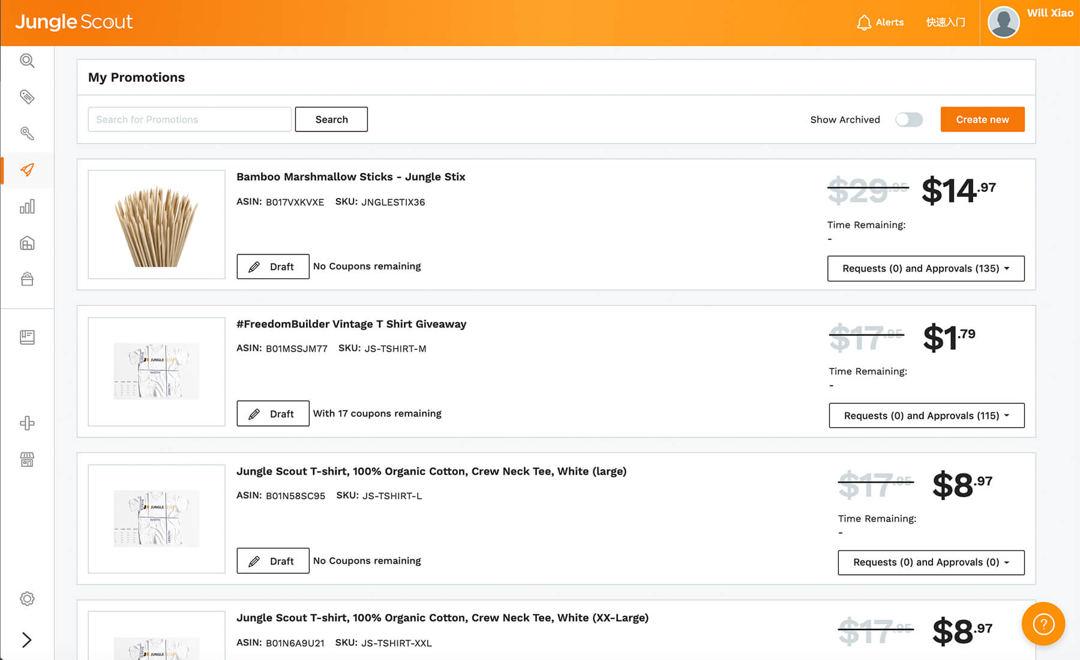Click ASIN value B017VXKVXE

pyautogui.click(x=295, y=202)
